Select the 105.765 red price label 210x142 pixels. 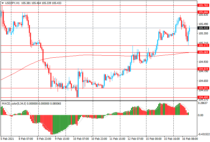(203, 5)
